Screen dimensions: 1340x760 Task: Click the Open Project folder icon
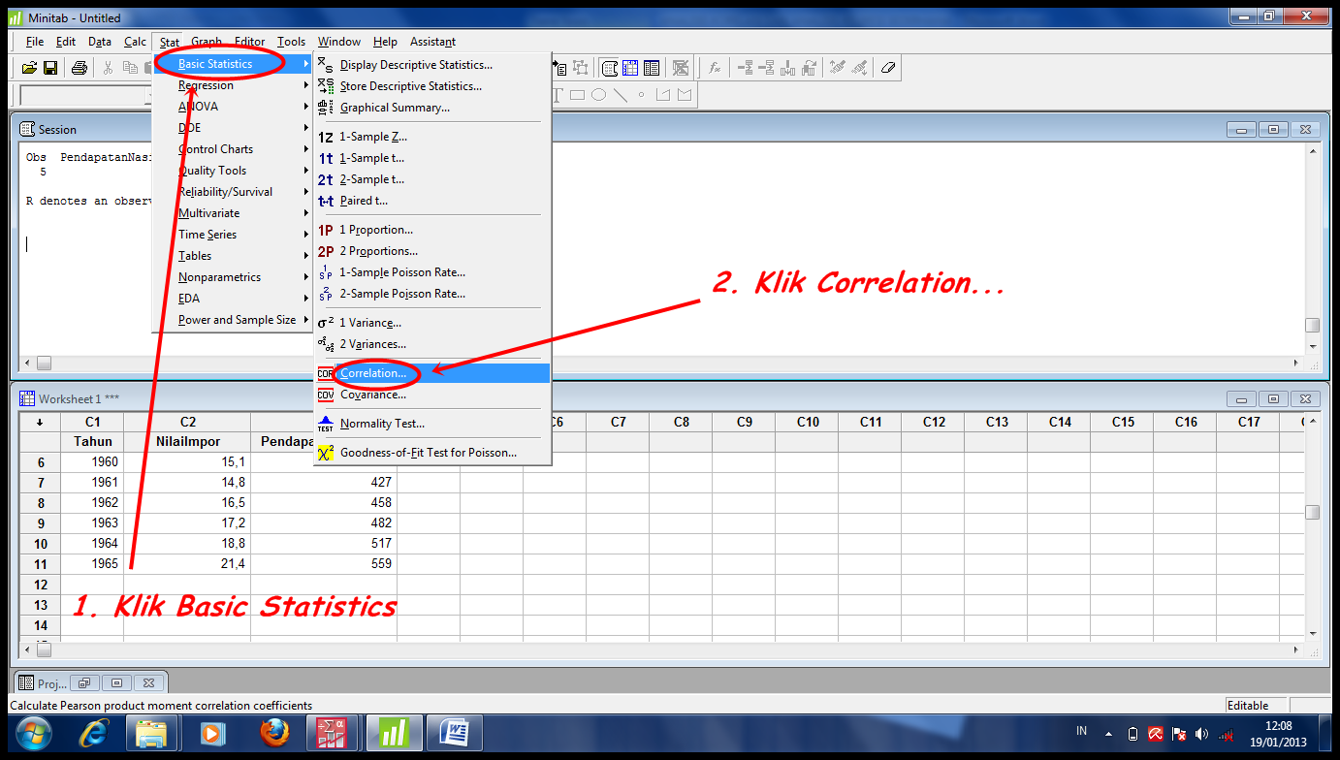click(x=29, y=68)
